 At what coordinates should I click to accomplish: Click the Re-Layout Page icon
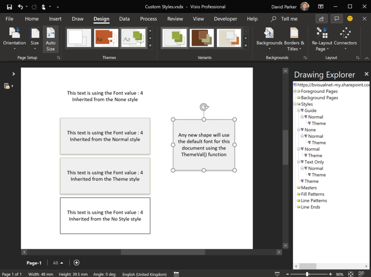pos(322,38)
